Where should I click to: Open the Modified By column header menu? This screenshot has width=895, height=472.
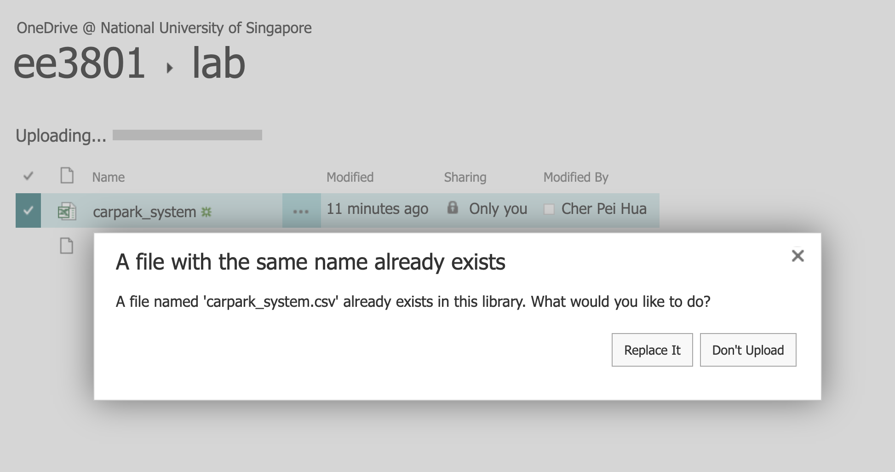(x=576, y=177)
